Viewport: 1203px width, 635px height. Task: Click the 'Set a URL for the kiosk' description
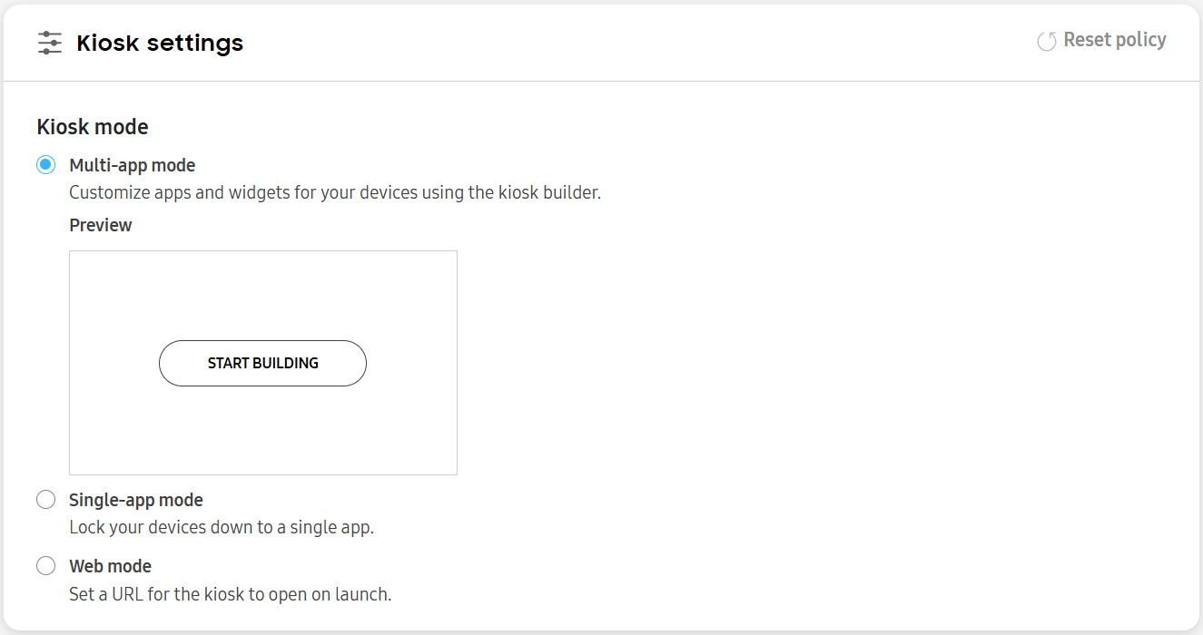click(231, 595)
